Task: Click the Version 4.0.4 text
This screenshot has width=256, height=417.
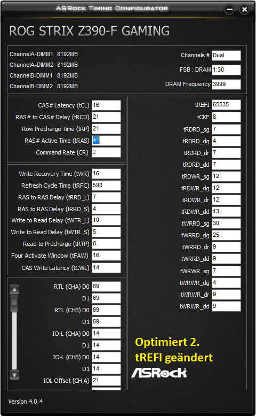Action: 26,401
